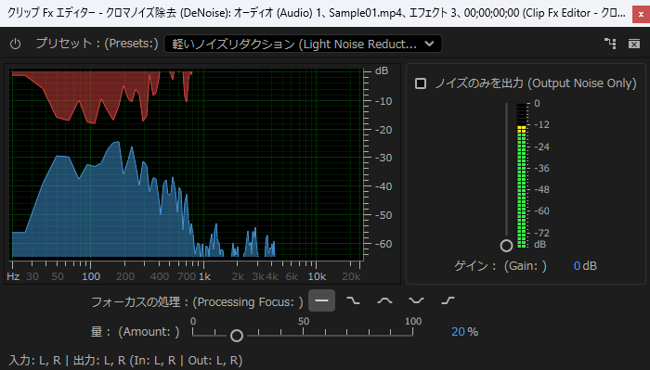Close the Clip Fx Editor window
The height and width of the screenshot is (370, 650).
(x=641, y=15)
